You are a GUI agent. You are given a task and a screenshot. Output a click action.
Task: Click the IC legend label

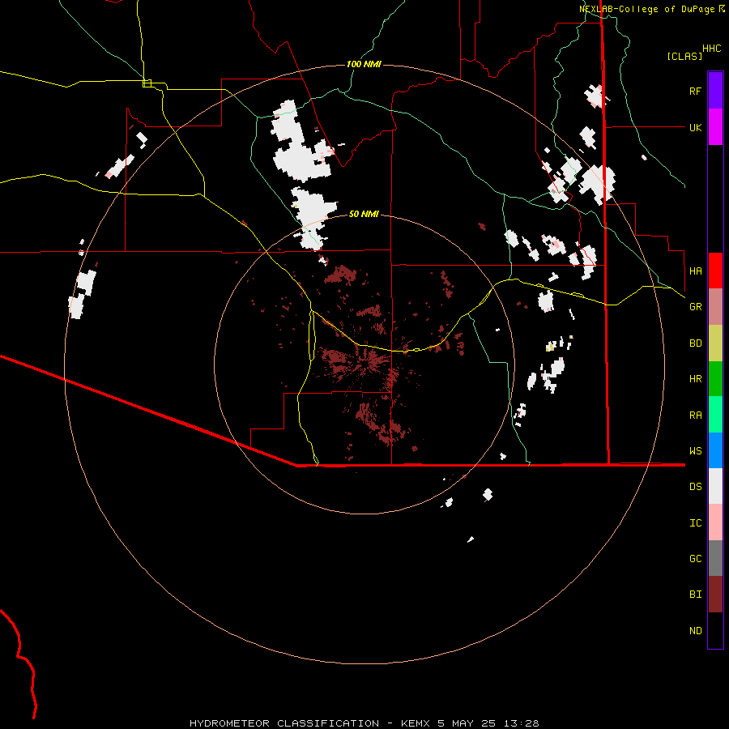click(x=695, y=523)
